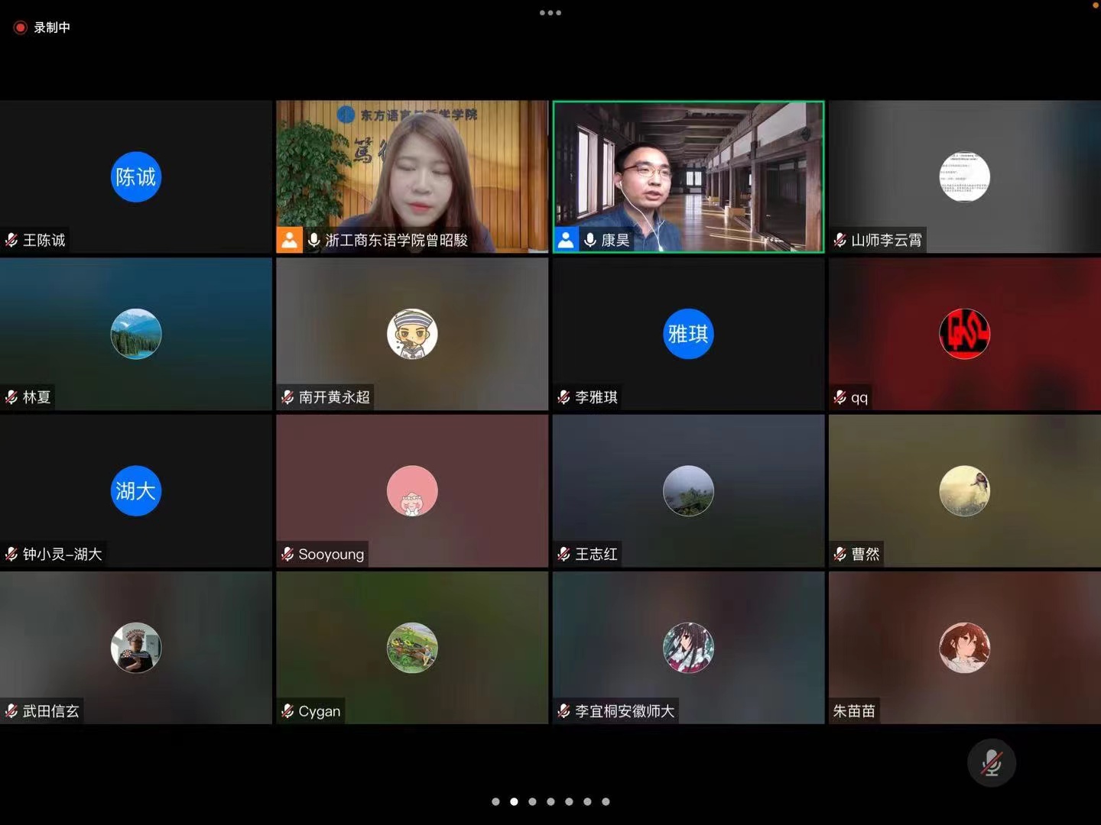Click the muted mic icon beside 山师李云霄
The height and width of the screenshot is (825, 1101).
840,240
